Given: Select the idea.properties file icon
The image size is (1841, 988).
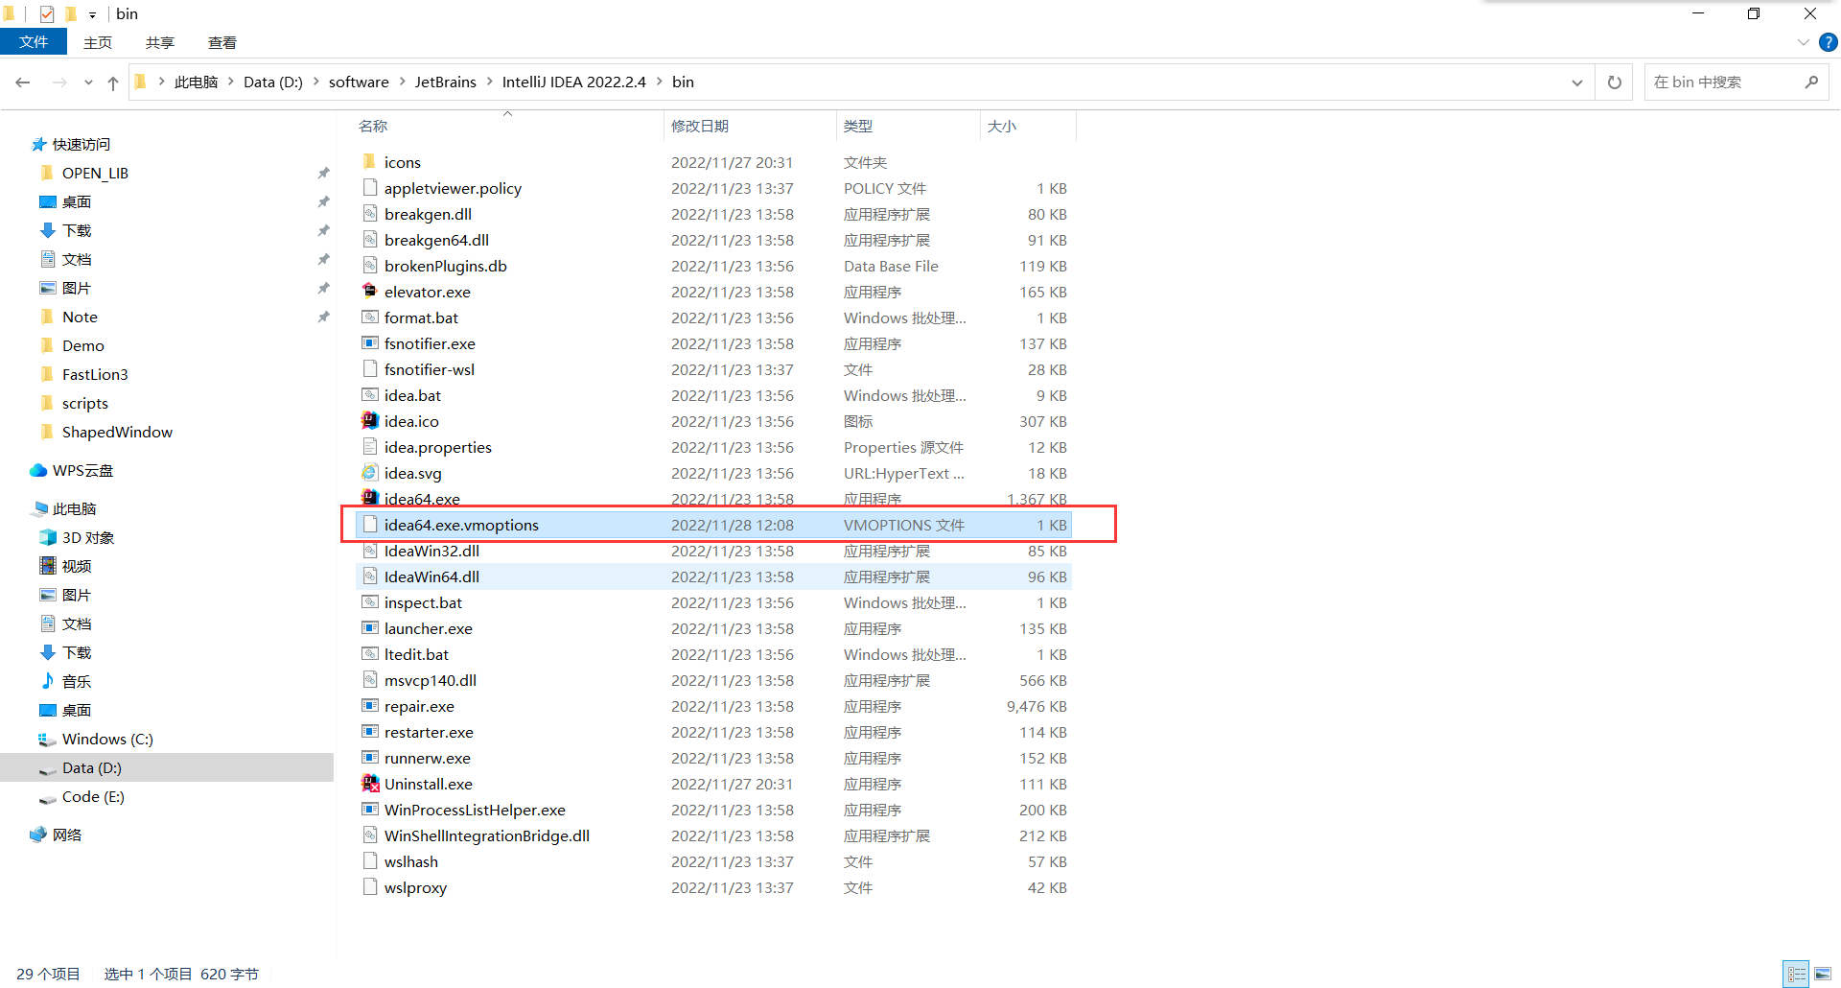Looking at the screenshot, I should [370, 447].
